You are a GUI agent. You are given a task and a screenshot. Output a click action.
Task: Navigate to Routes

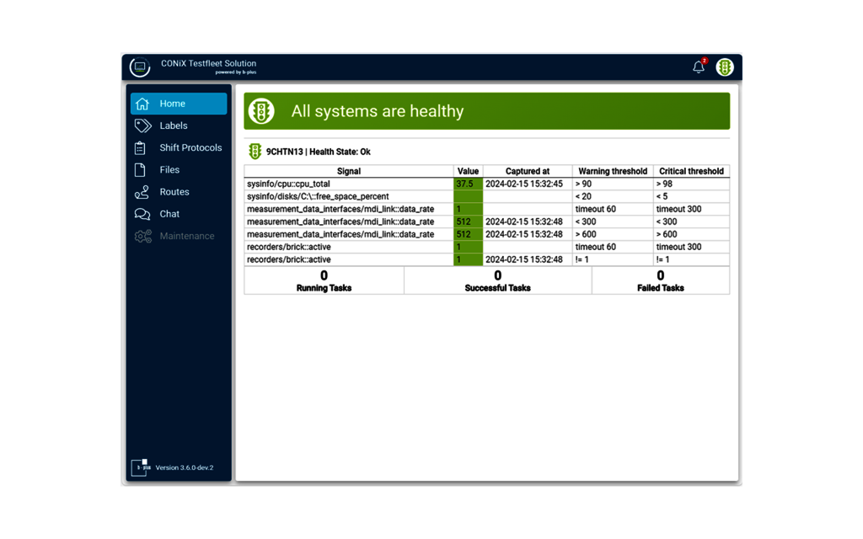[x=179, y=192]
